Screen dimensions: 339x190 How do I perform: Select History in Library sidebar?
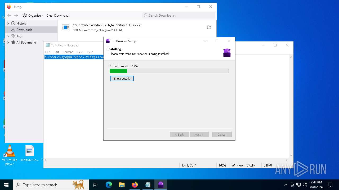[x=21, y=23]
